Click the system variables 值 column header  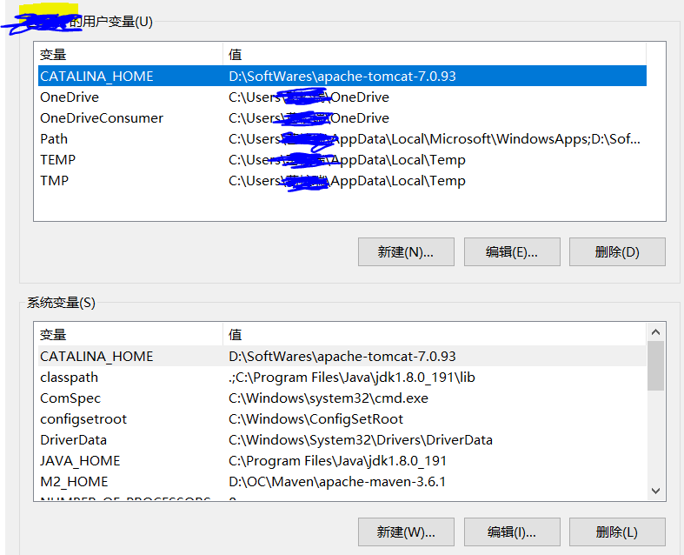[435, 335]
